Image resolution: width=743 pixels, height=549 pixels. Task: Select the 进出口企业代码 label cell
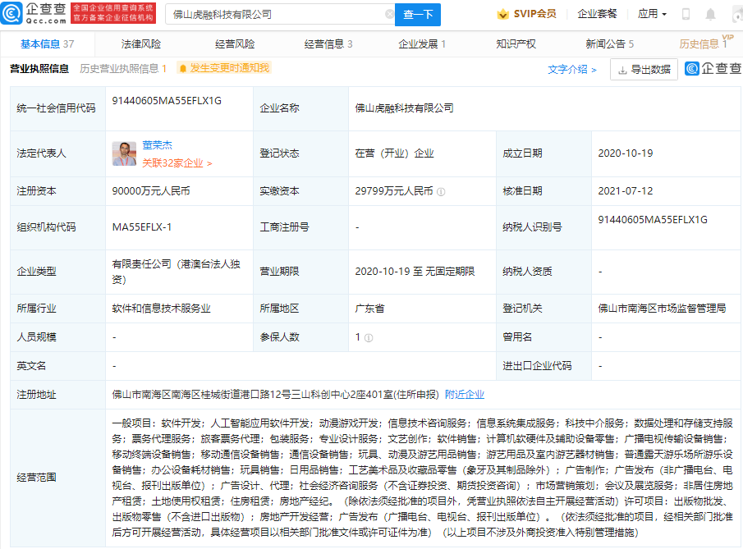pos(543,366)
